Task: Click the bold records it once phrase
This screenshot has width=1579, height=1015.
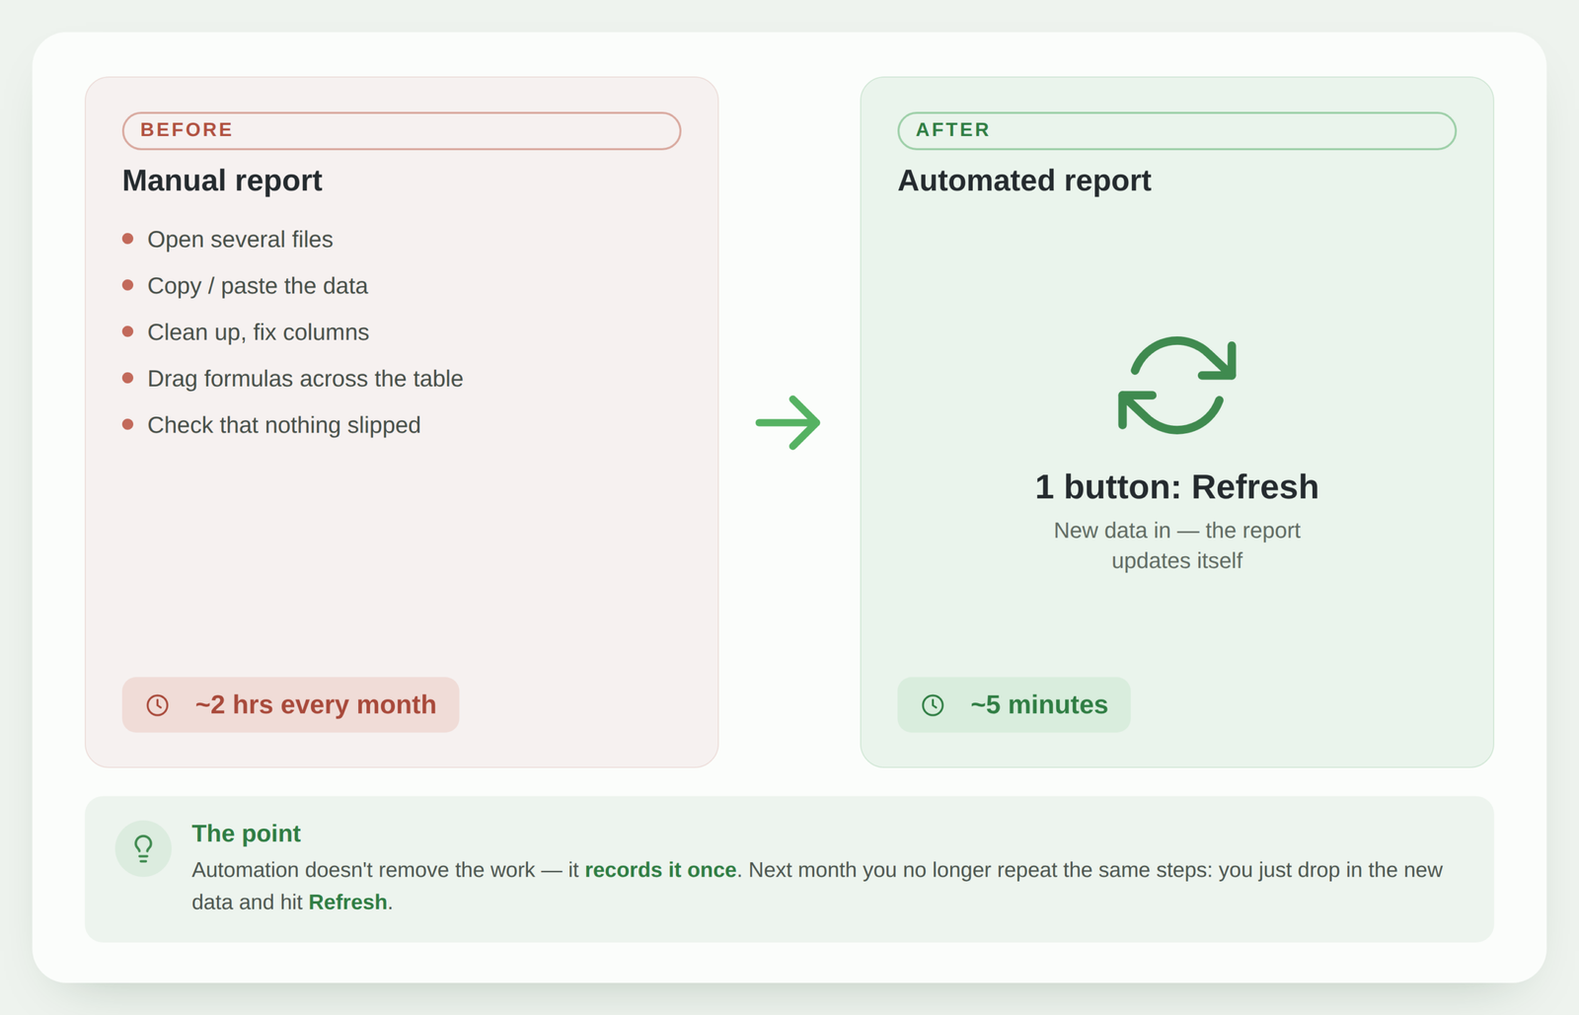Action: coord(660,870)
